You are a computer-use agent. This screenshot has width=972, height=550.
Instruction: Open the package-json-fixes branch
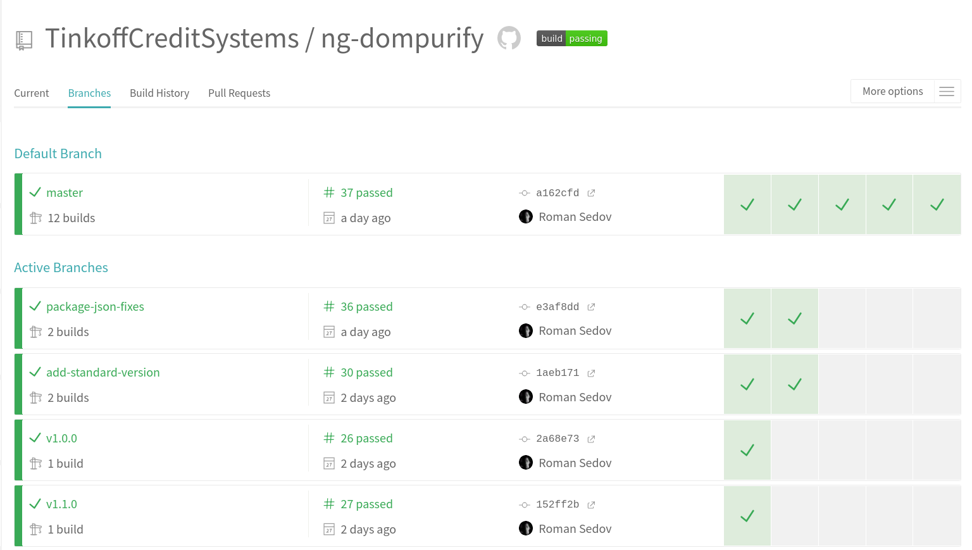point(95,306)
